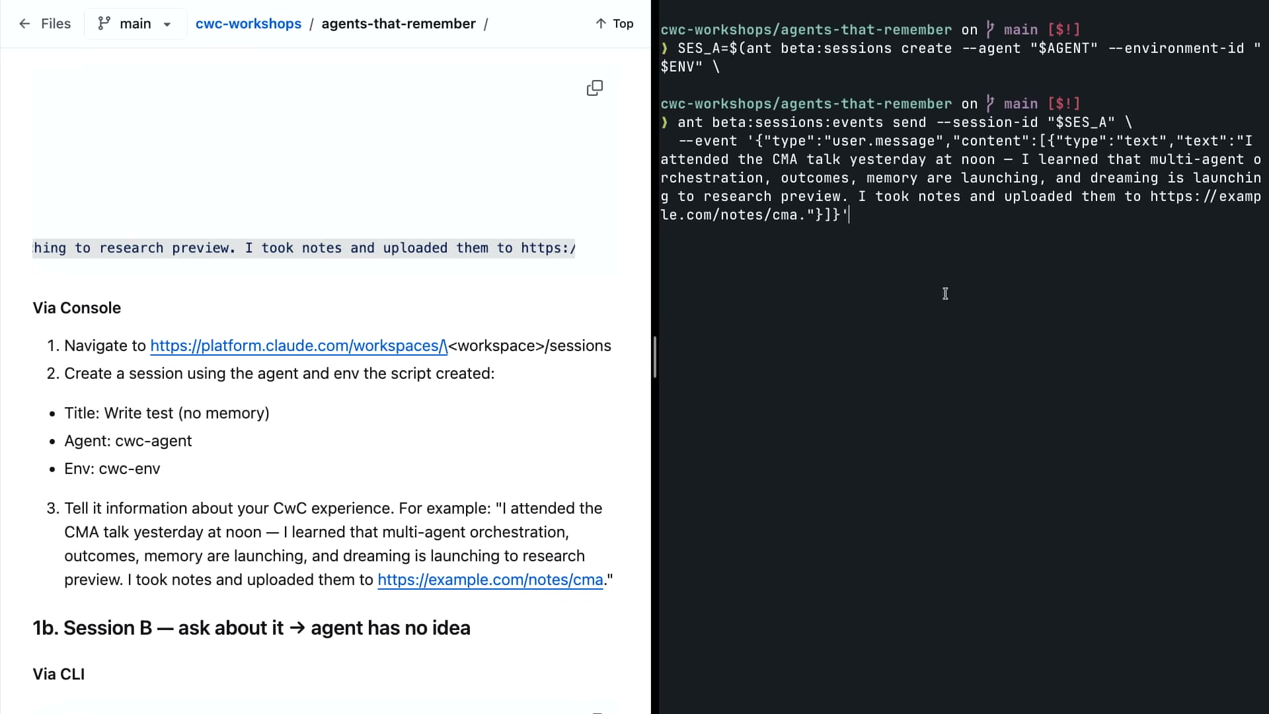The height and width of the screenshot is (714, 1269).
Task: Expand the branch selector caret
Action: (167, 24)
